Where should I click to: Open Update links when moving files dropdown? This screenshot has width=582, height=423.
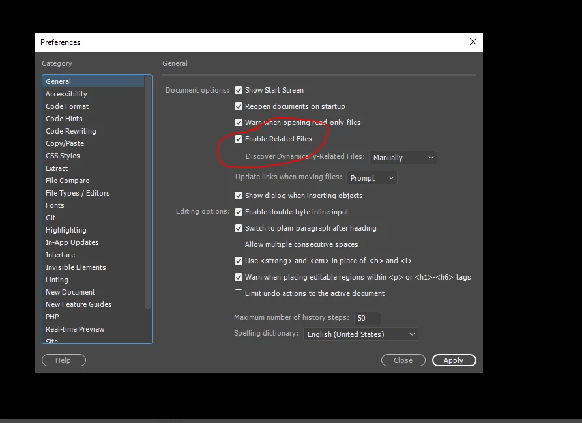(371, 178)
